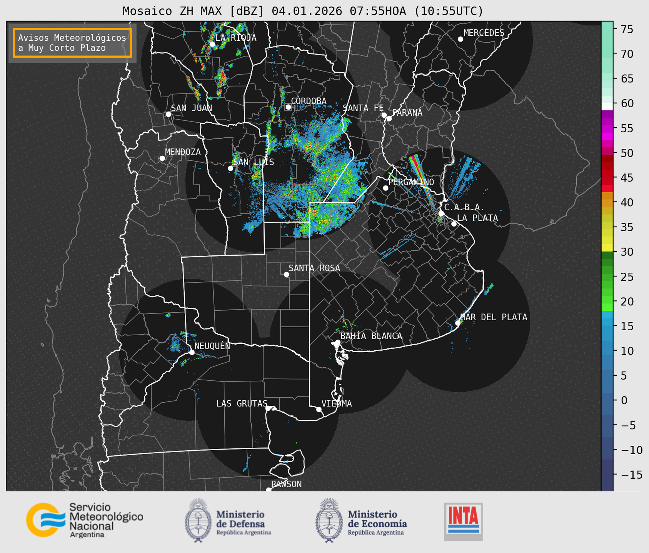Click the Neuquén city marker dot
This screenshot has height=553, width=649.
[x=192, y=352]
